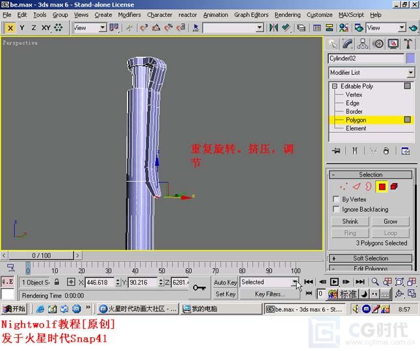Screen dimensions: 420x351
Task: Click the time slider showing 0 / 100
Action: 41,255
